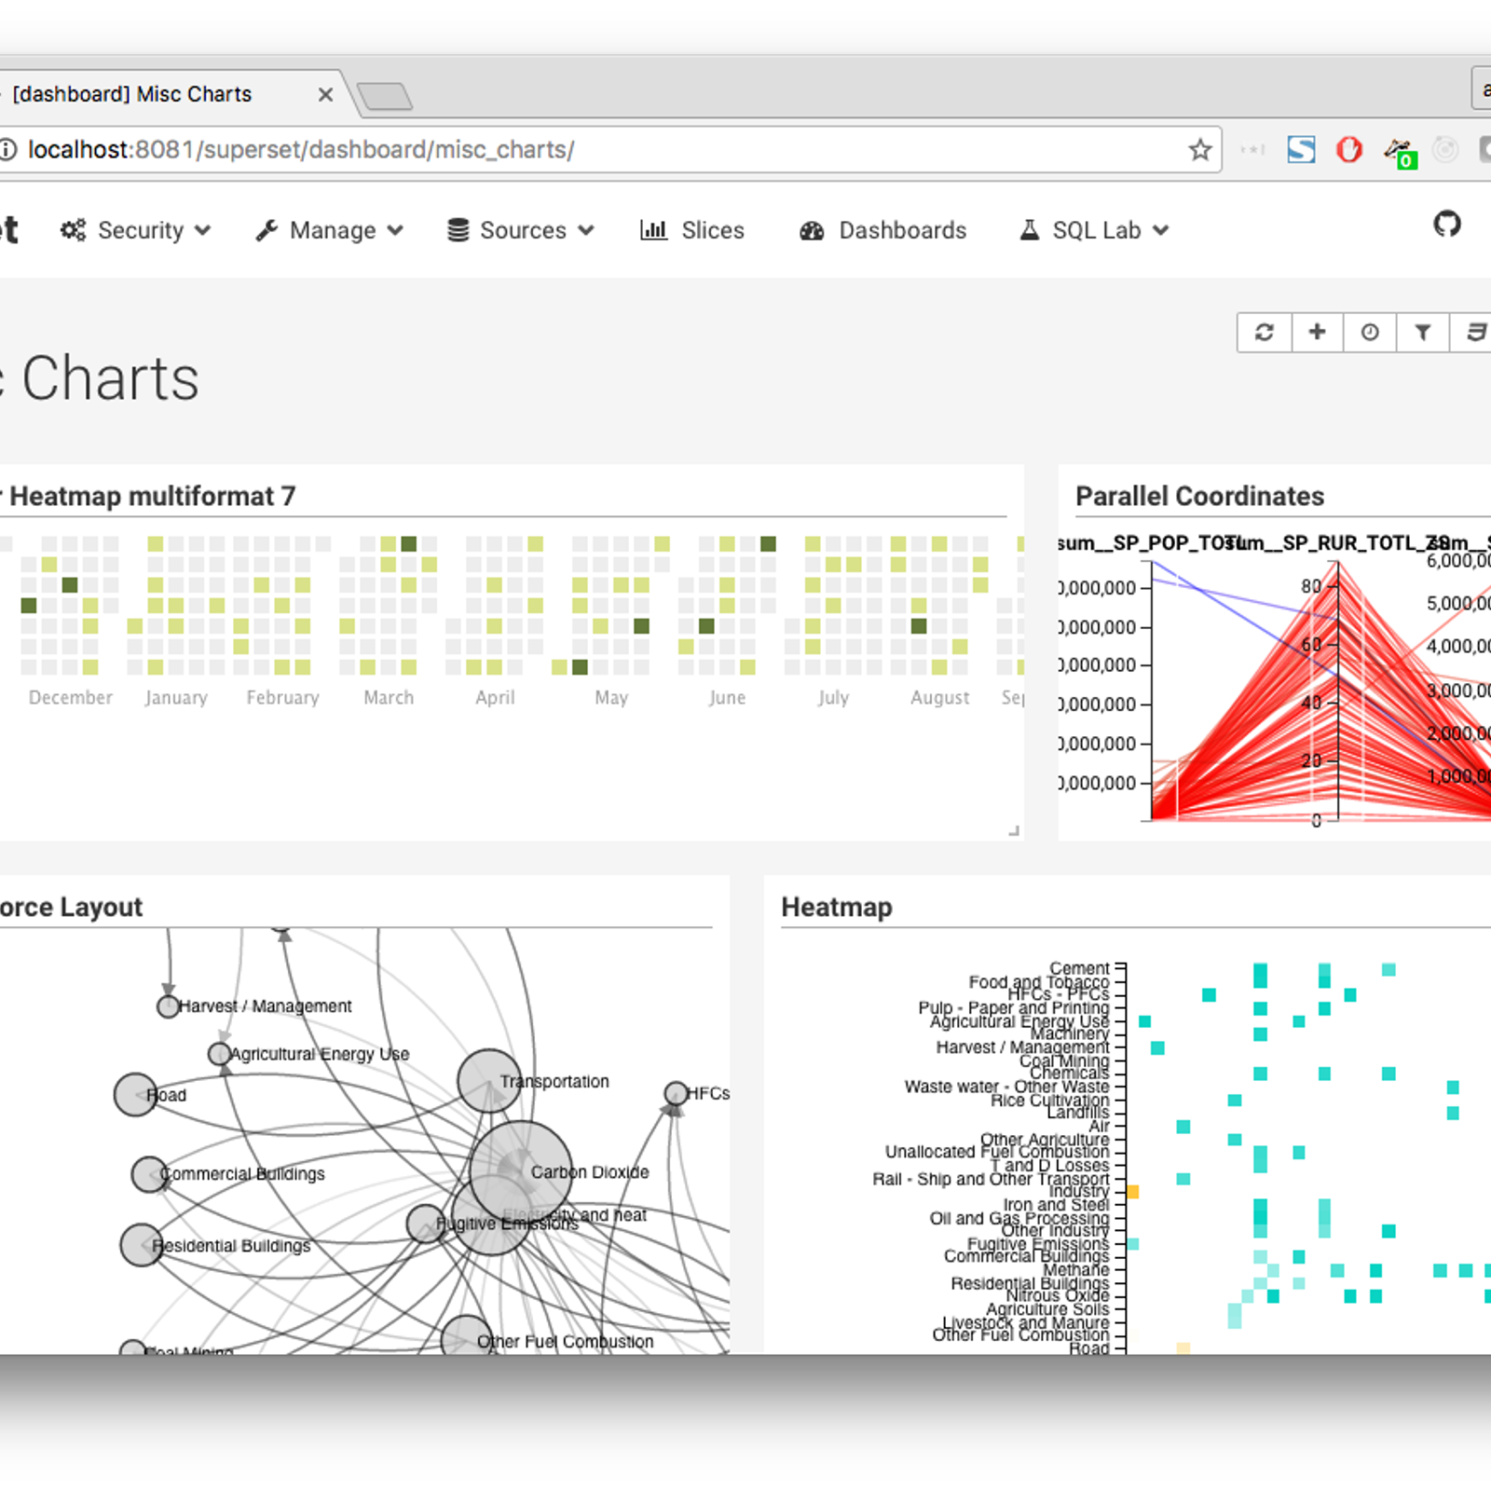The image size is (1491, 1491).
Task: Click the Carbon Dioxide node in Force Layout
Action: [x=520, y=1171]
